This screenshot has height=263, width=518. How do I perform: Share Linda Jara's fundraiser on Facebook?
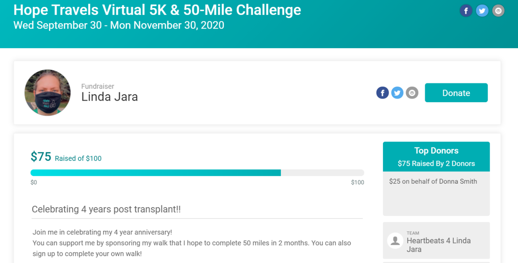tap(383, 93)
